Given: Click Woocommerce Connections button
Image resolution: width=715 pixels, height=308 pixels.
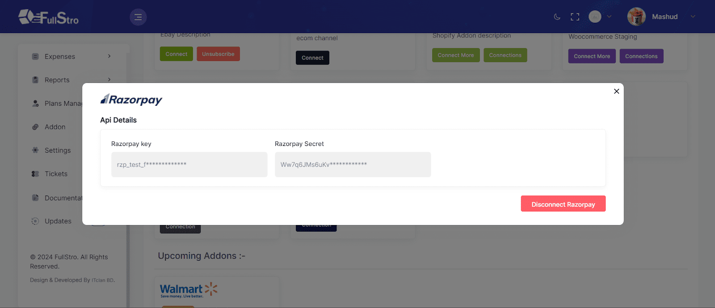Looking at the screenshot, I should pos(641,56).
